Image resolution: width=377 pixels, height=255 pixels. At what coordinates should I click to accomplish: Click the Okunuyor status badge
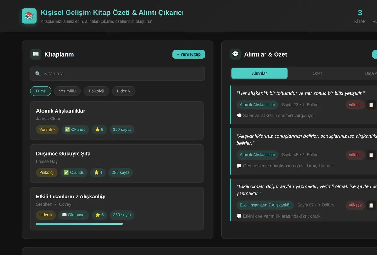tap(74, 215)
